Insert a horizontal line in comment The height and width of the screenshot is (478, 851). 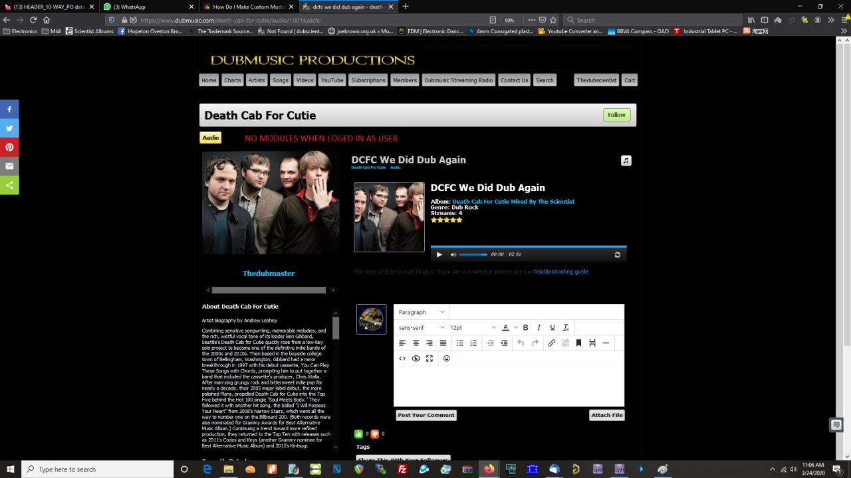coord(606,343)
